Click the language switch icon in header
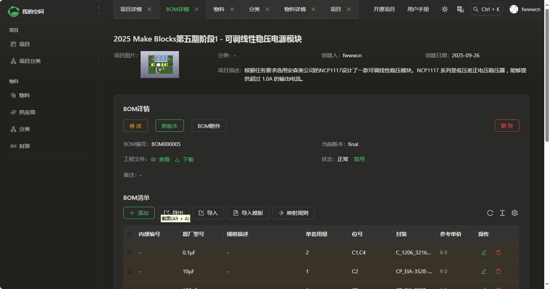Viewport: 550px width, 289px height. click(461, 9)
